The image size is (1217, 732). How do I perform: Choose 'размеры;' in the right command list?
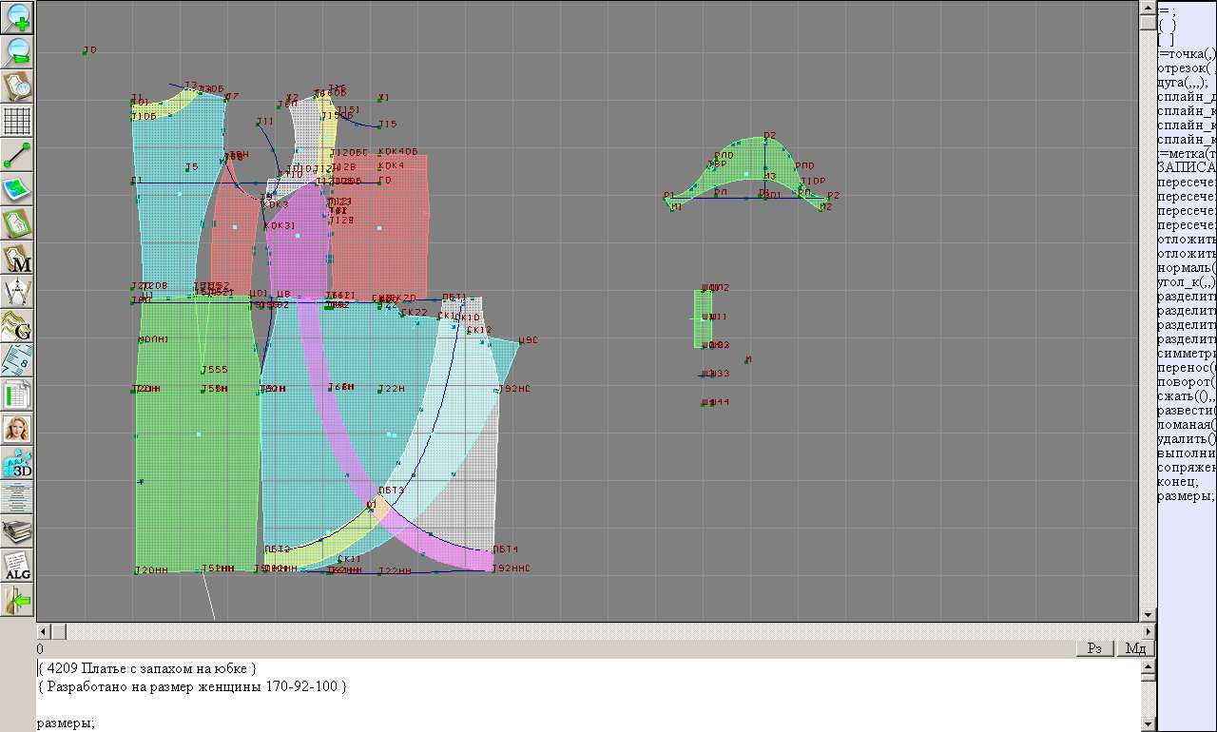tap(1186, 495)
